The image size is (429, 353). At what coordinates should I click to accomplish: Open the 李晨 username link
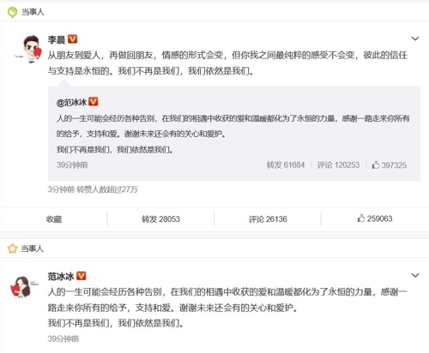click(x=57, y=39)
